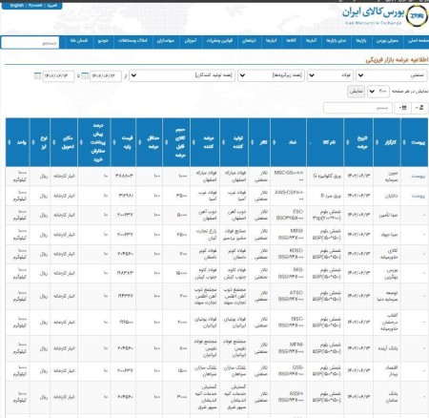
Task: Focus the table search field above the grid
Action: 357,108
